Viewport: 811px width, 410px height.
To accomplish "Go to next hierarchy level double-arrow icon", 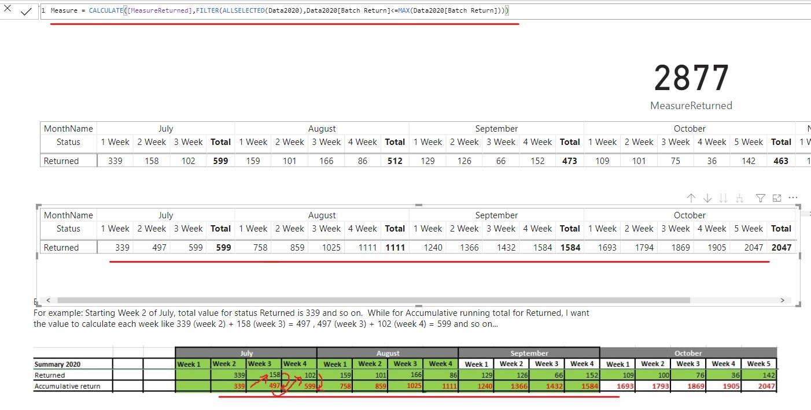I will click(723, 198).
